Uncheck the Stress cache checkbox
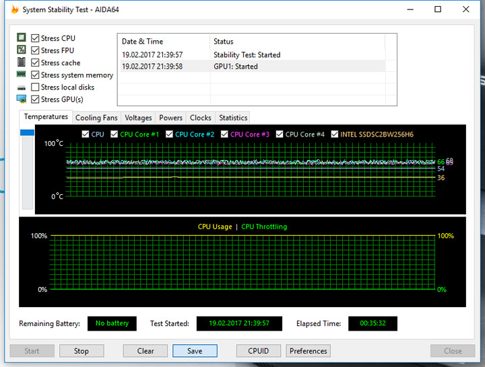Screen dimensions: 485x367 pos(35,63)
